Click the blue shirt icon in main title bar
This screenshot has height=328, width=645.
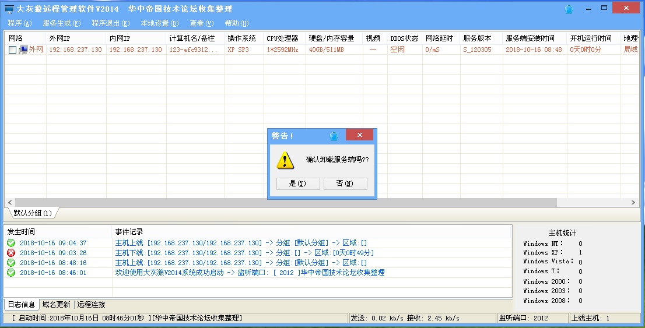(x=569, y=9)
